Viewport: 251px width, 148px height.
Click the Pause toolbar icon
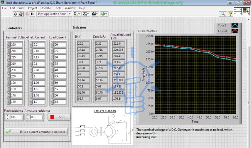pos(32,14)
